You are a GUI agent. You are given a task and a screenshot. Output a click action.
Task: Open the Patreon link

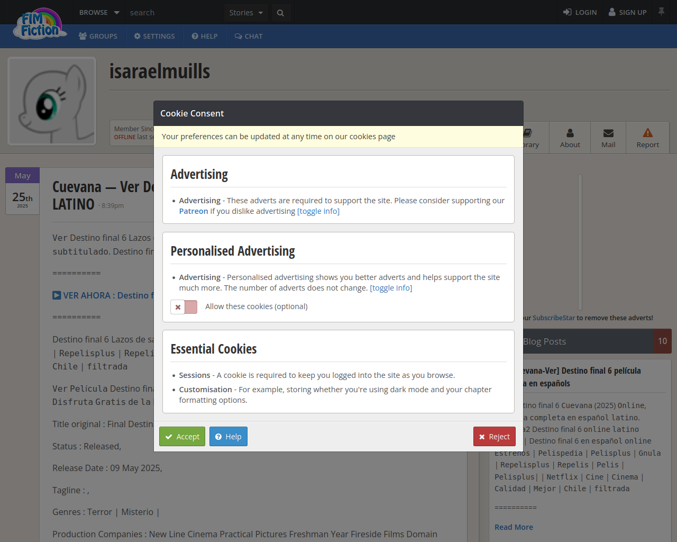tap(194, 211)
